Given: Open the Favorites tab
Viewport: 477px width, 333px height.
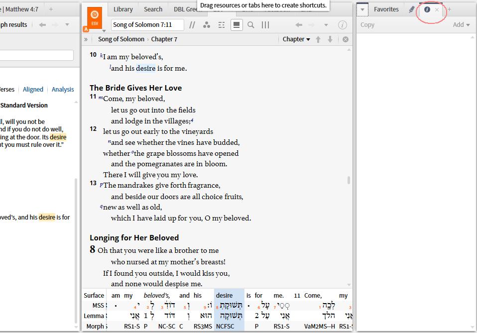Looking at the screenshot, I should pos(386,9).
